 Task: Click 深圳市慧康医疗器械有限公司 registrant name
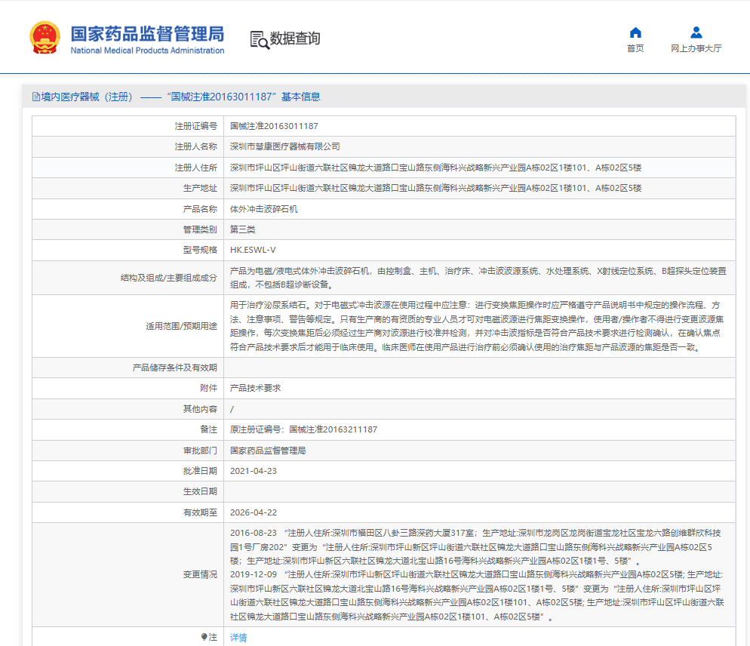click(284, 146)
